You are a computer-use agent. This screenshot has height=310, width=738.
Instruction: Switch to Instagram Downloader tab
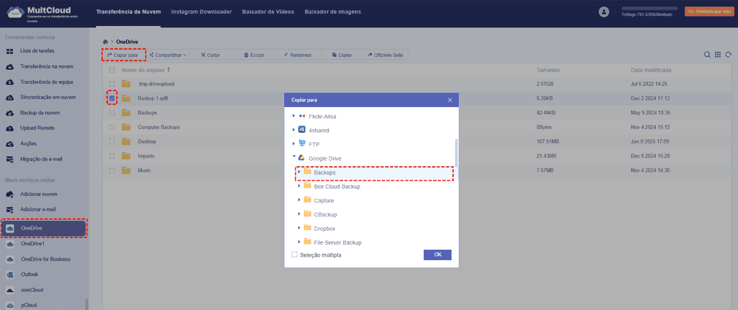(201, 12)
